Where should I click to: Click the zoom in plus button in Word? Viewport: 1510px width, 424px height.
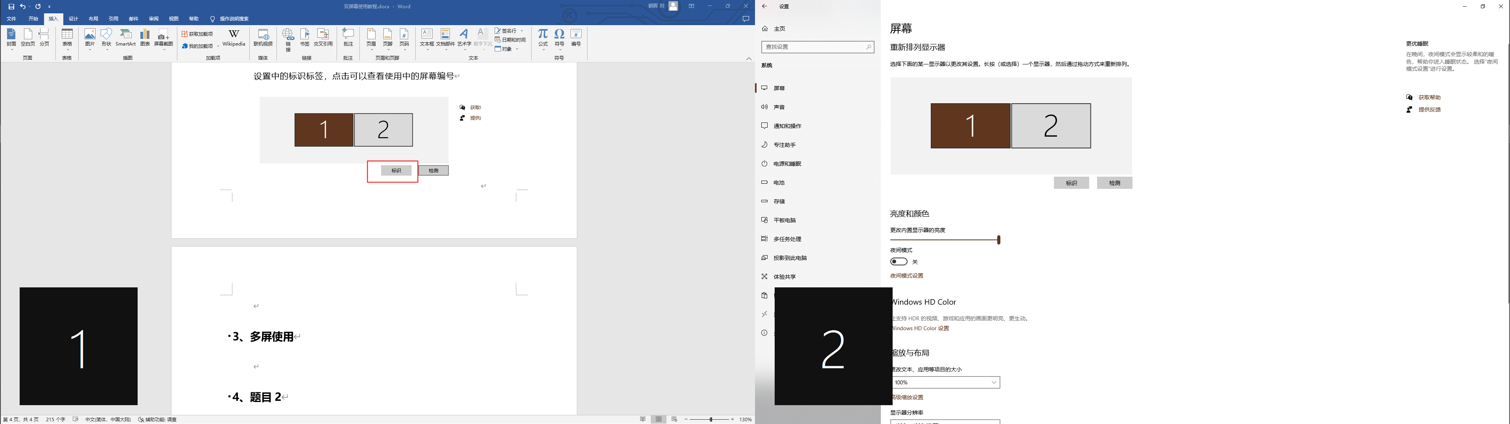coord(732,419)
